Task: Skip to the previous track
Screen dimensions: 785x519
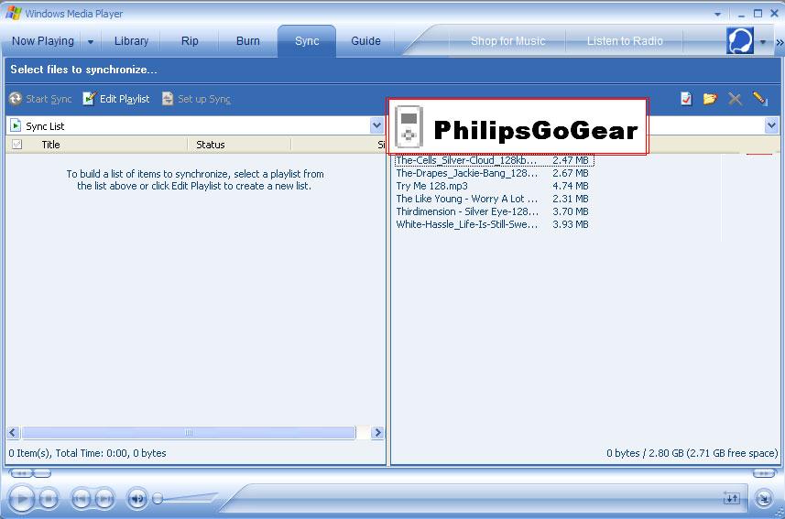Action: click(x=81, y=499)
